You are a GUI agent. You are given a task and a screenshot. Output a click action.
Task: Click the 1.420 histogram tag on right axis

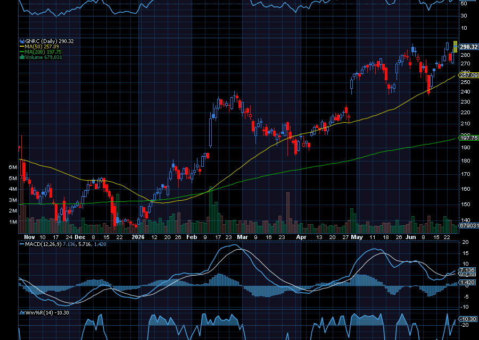[x=467, y=283]
